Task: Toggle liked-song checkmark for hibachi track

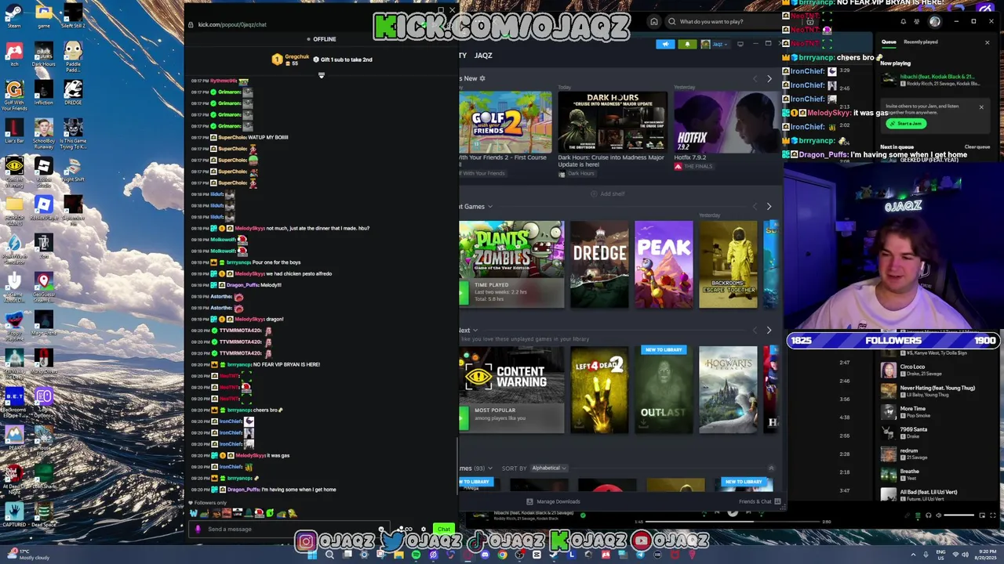Action: (582, 515)
